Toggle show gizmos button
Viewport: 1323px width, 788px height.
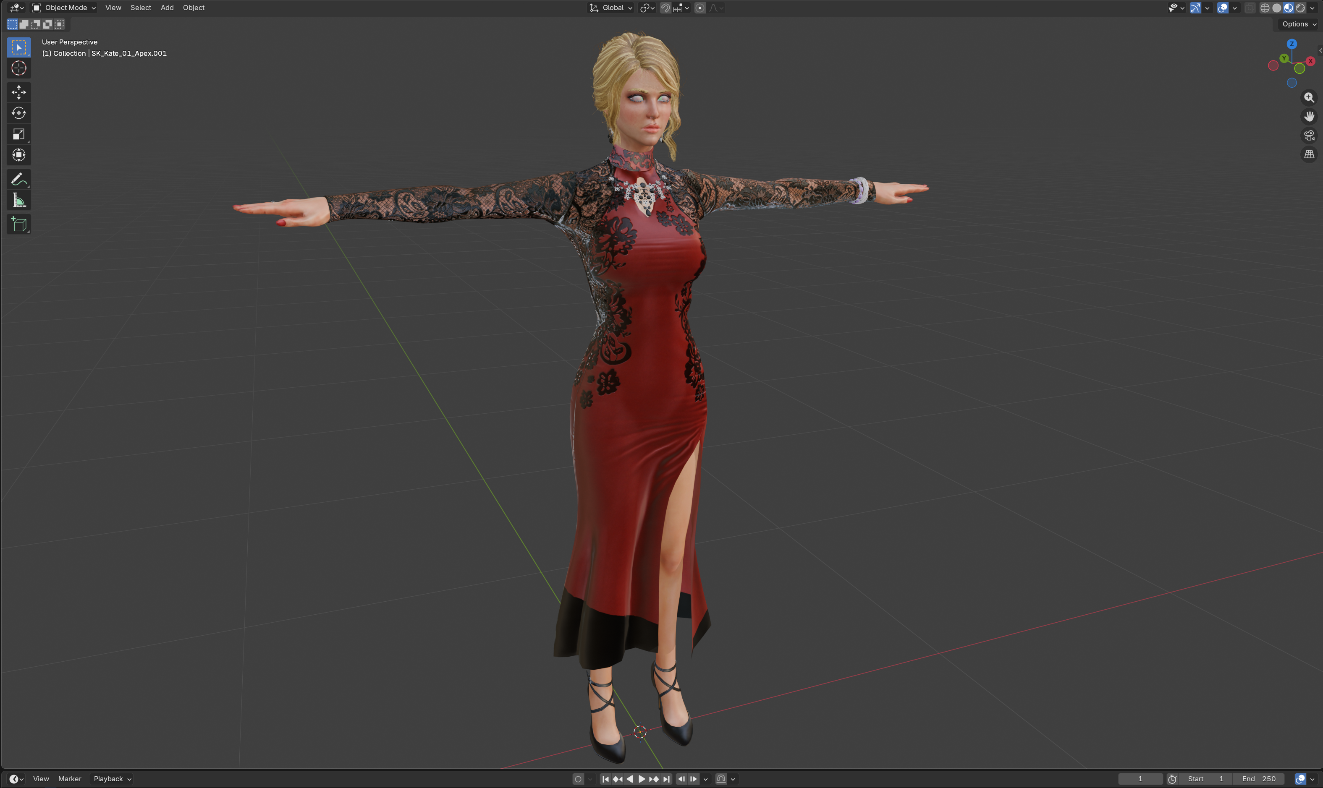(x=1195, y=8)
